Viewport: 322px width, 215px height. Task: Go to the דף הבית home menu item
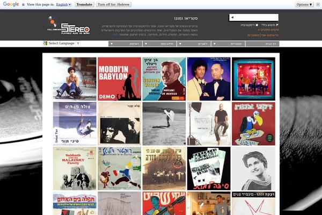[x=262, y=44]
